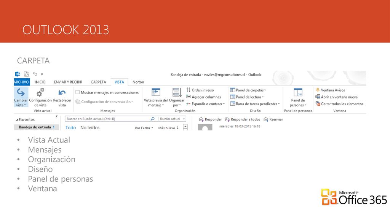Open Configuración de vista settings
Image resolution: width=390 pixels, height=219 pixels.
[x=40, y=97]
